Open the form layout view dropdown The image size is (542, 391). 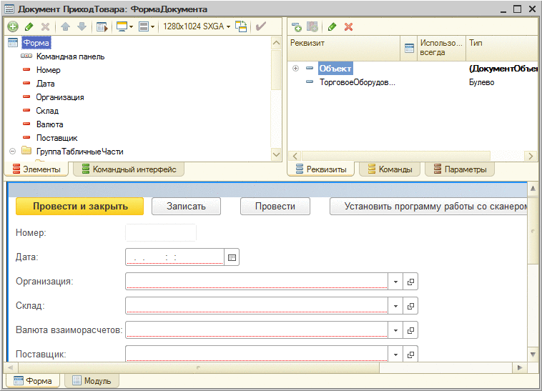pyautogui.click(x=146, y=26)
